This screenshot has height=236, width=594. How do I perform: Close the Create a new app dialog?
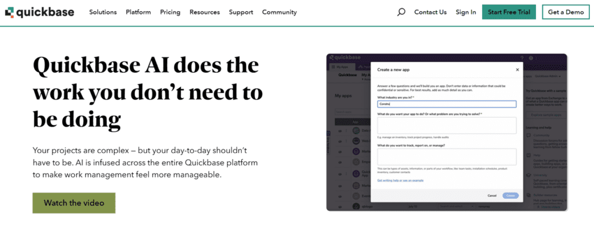(517, 70)
